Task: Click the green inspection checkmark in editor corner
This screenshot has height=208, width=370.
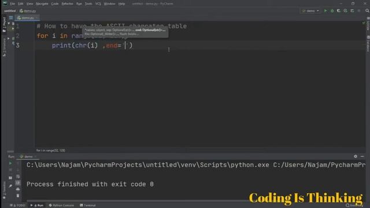Action: pyautogui.click(x=364, y=23)
